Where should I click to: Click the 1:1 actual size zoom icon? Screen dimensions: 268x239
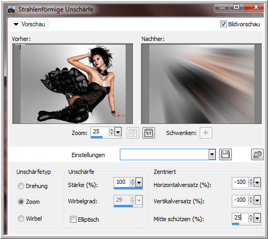point(149,133)
